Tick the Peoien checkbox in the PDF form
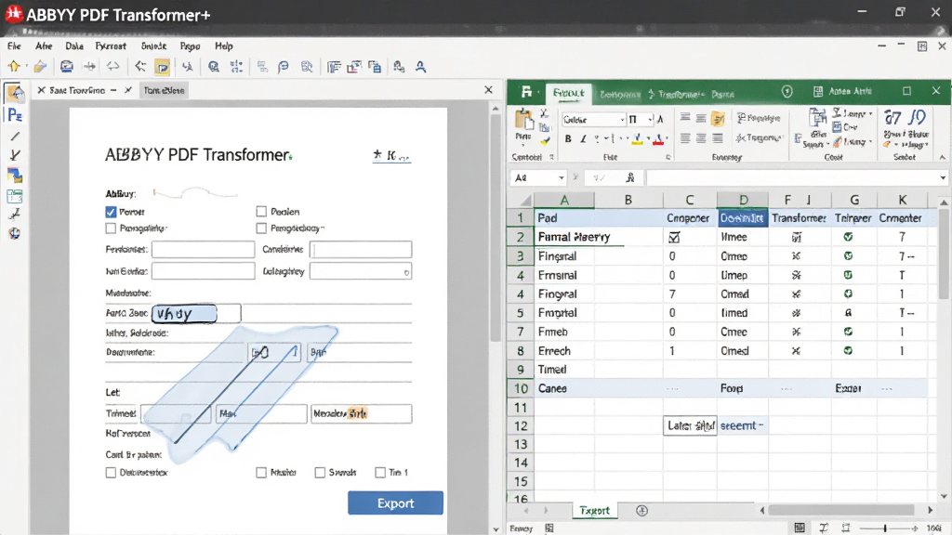Viewport: 952px width, 535px height. [261, 211]
